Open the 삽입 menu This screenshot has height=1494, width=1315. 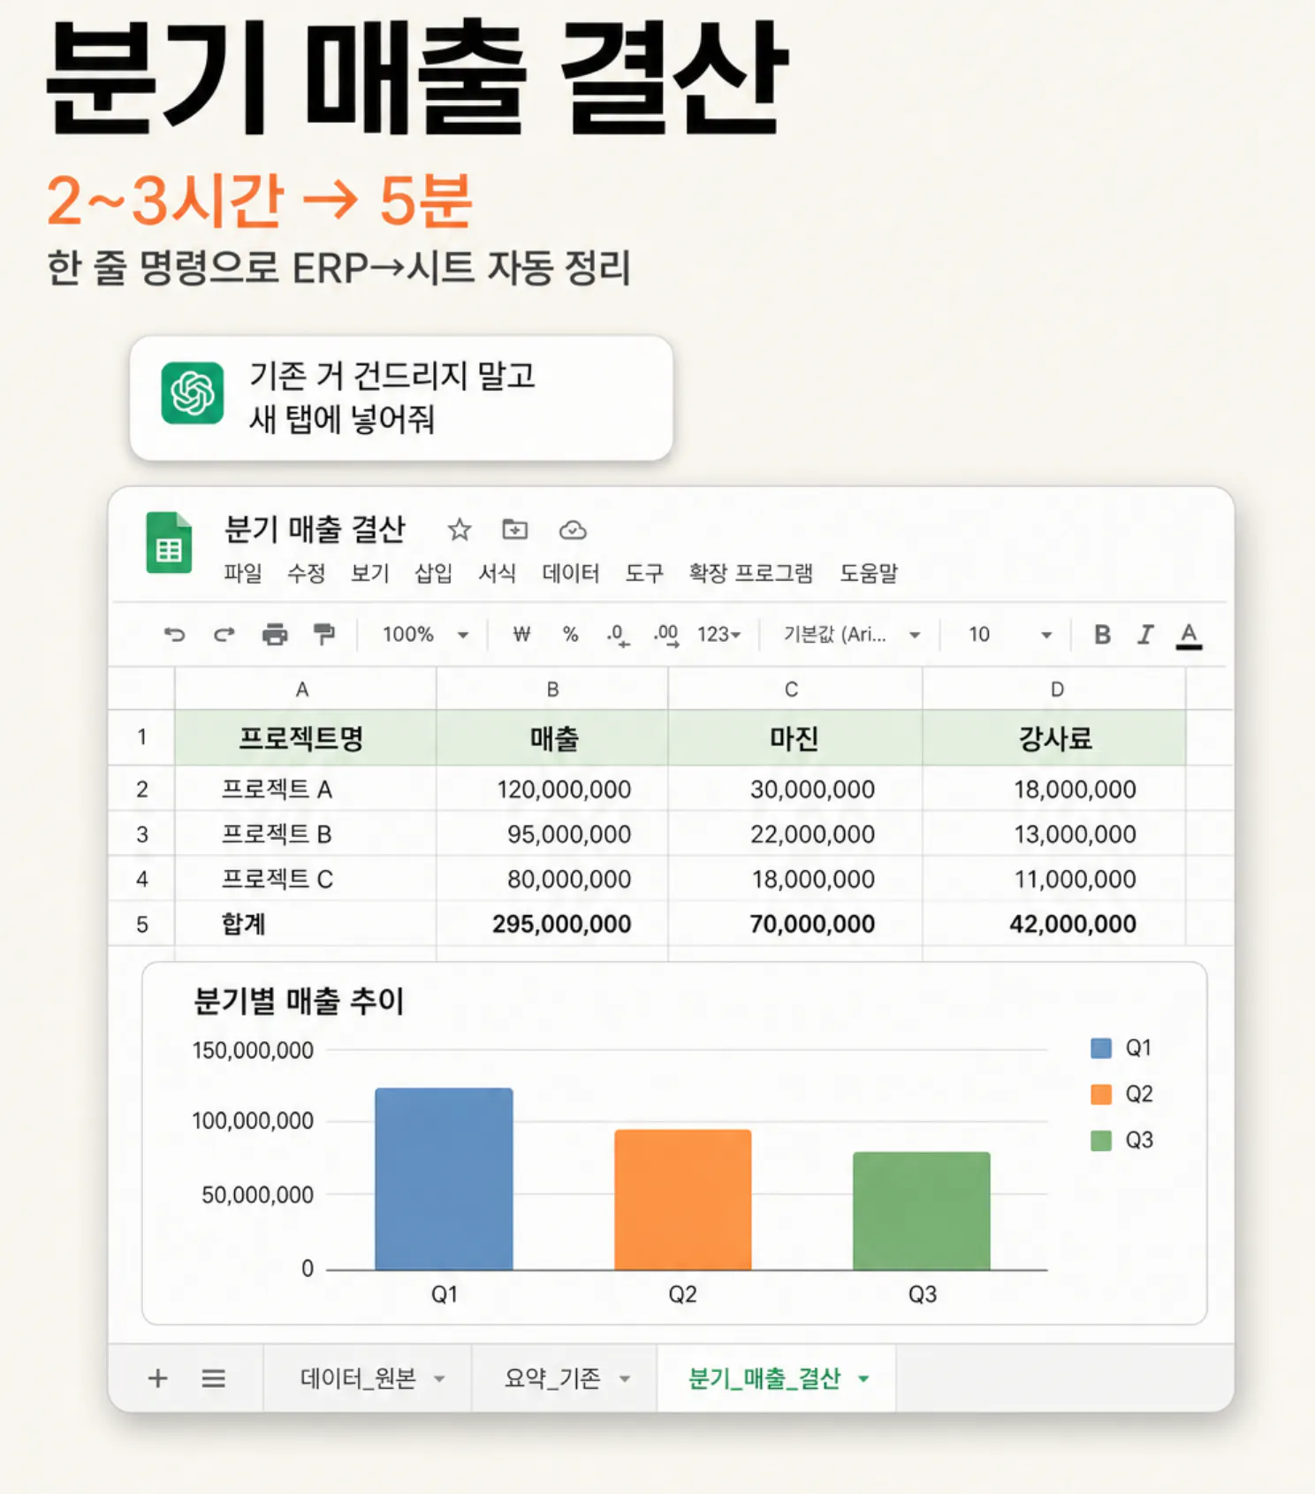433,573
